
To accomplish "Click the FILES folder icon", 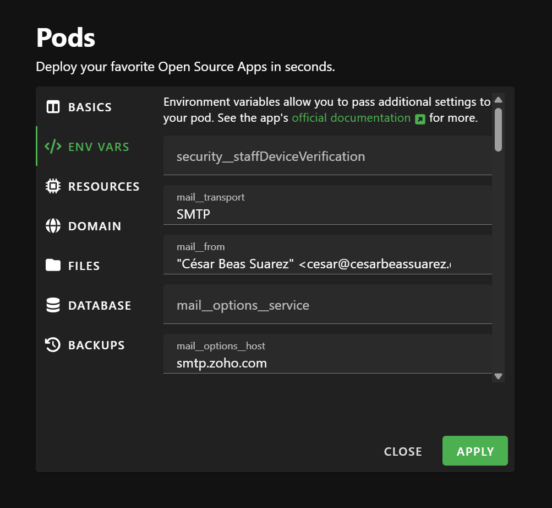I will point(52,266).
